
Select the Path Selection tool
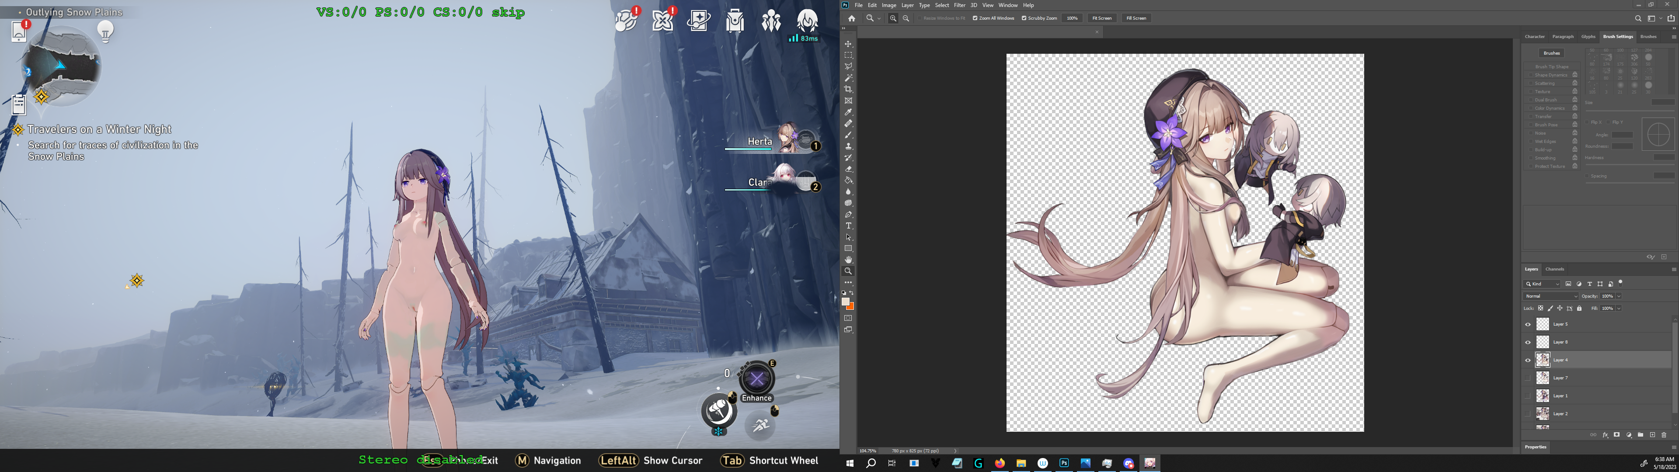[x=848, y=237]
